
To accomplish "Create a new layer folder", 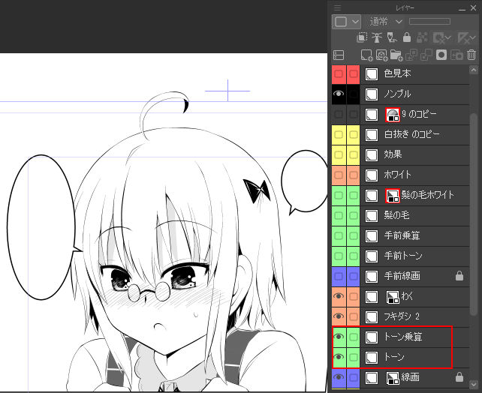I will (x=396, y=55).
